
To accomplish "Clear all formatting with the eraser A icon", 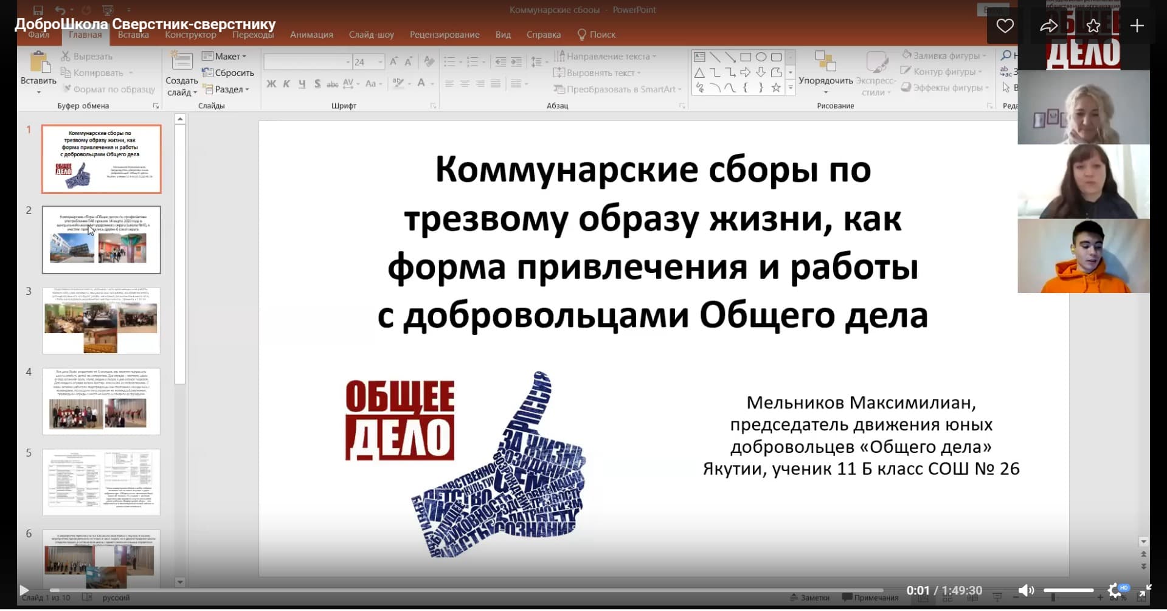I will (429, 61).
